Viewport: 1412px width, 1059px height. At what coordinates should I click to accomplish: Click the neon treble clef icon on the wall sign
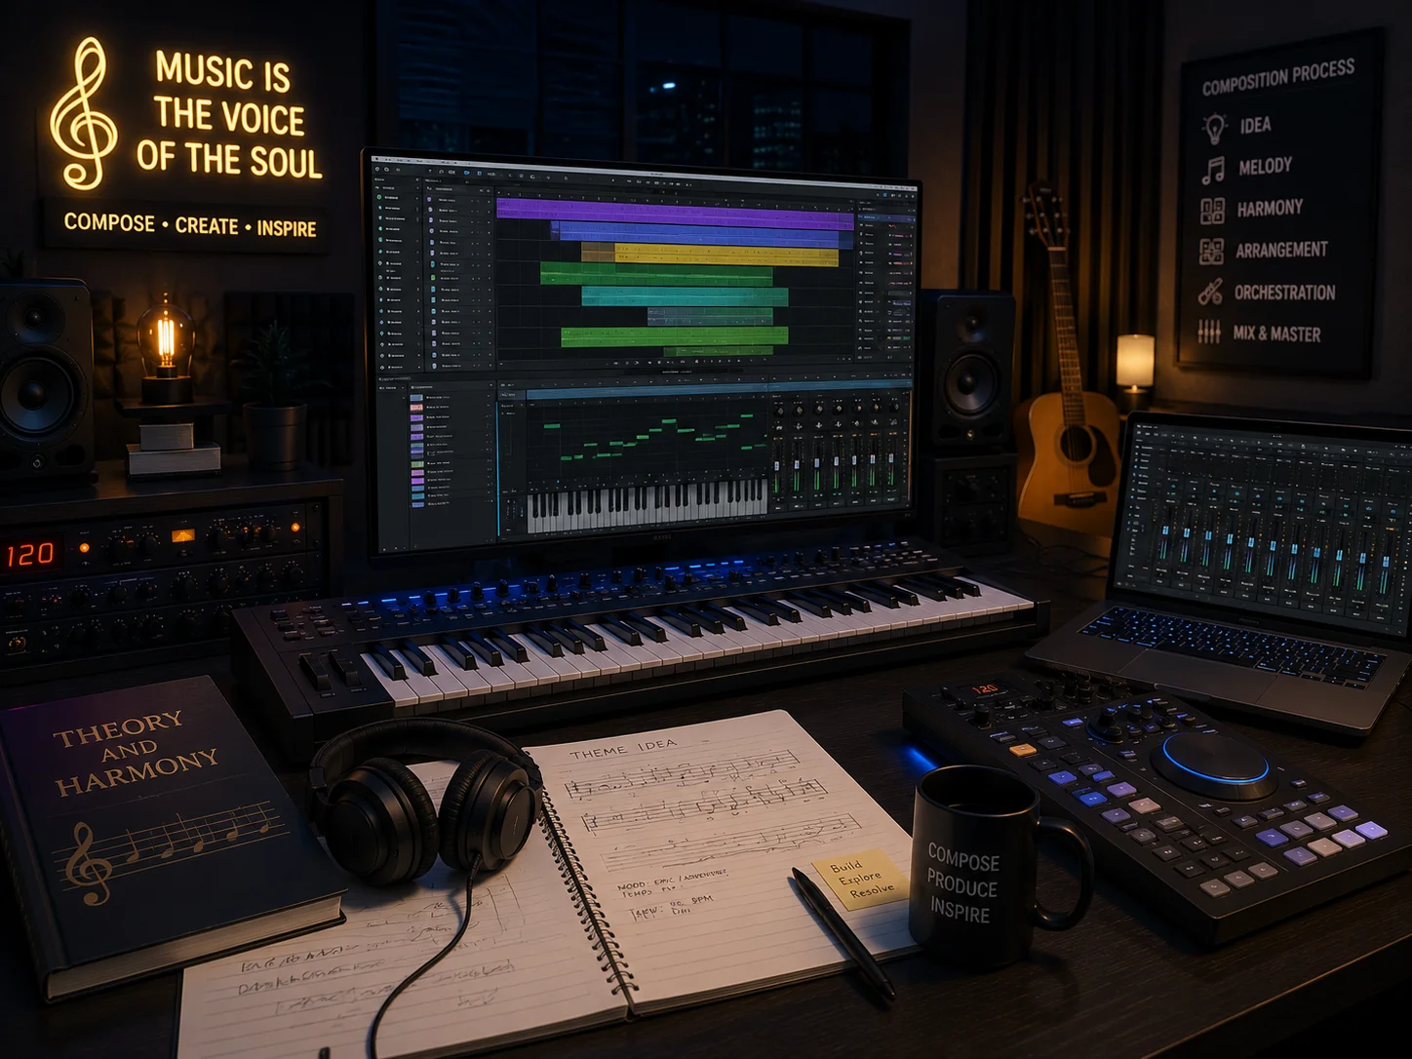click(83, 114)
